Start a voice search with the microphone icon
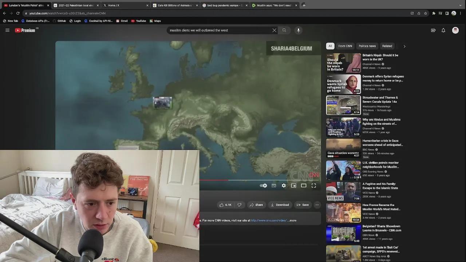This screenshot has width=466, height=262. coord(299,30)
